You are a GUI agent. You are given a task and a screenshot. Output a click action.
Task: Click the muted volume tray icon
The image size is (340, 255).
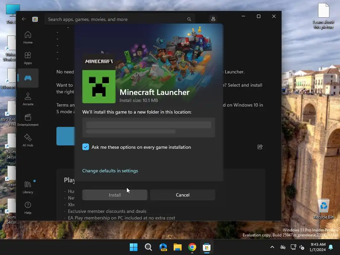[302, 247]
